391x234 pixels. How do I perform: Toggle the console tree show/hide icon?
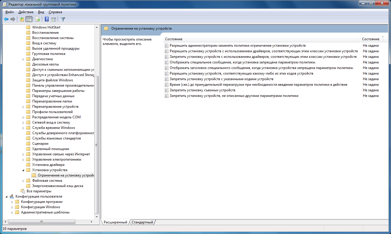pyautogui.click(x=29, y=19)
